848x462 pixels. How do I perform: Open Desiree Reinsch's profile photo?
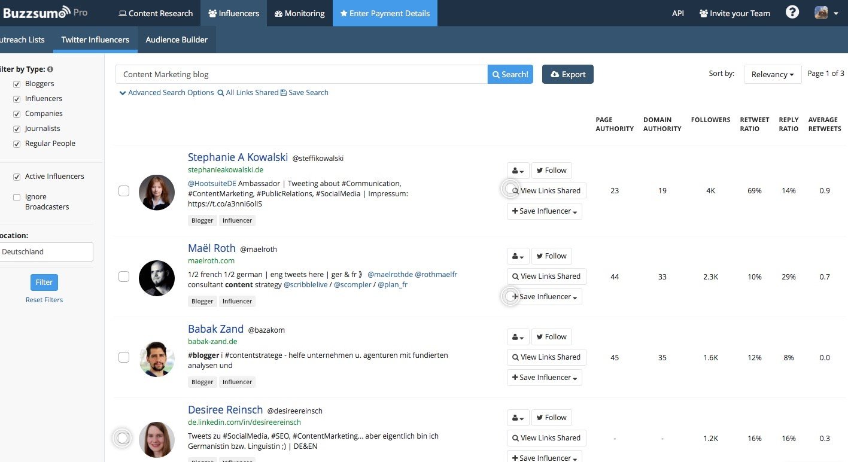pos(157,440)
